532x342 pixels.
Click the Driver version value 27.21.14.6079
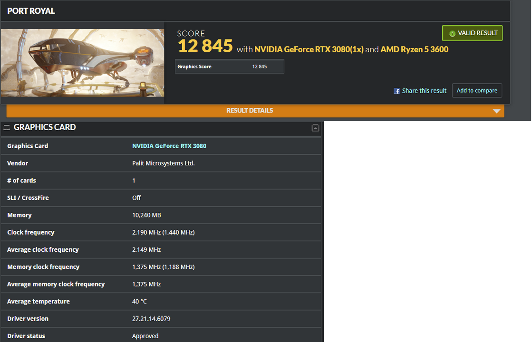coord(151,318)
